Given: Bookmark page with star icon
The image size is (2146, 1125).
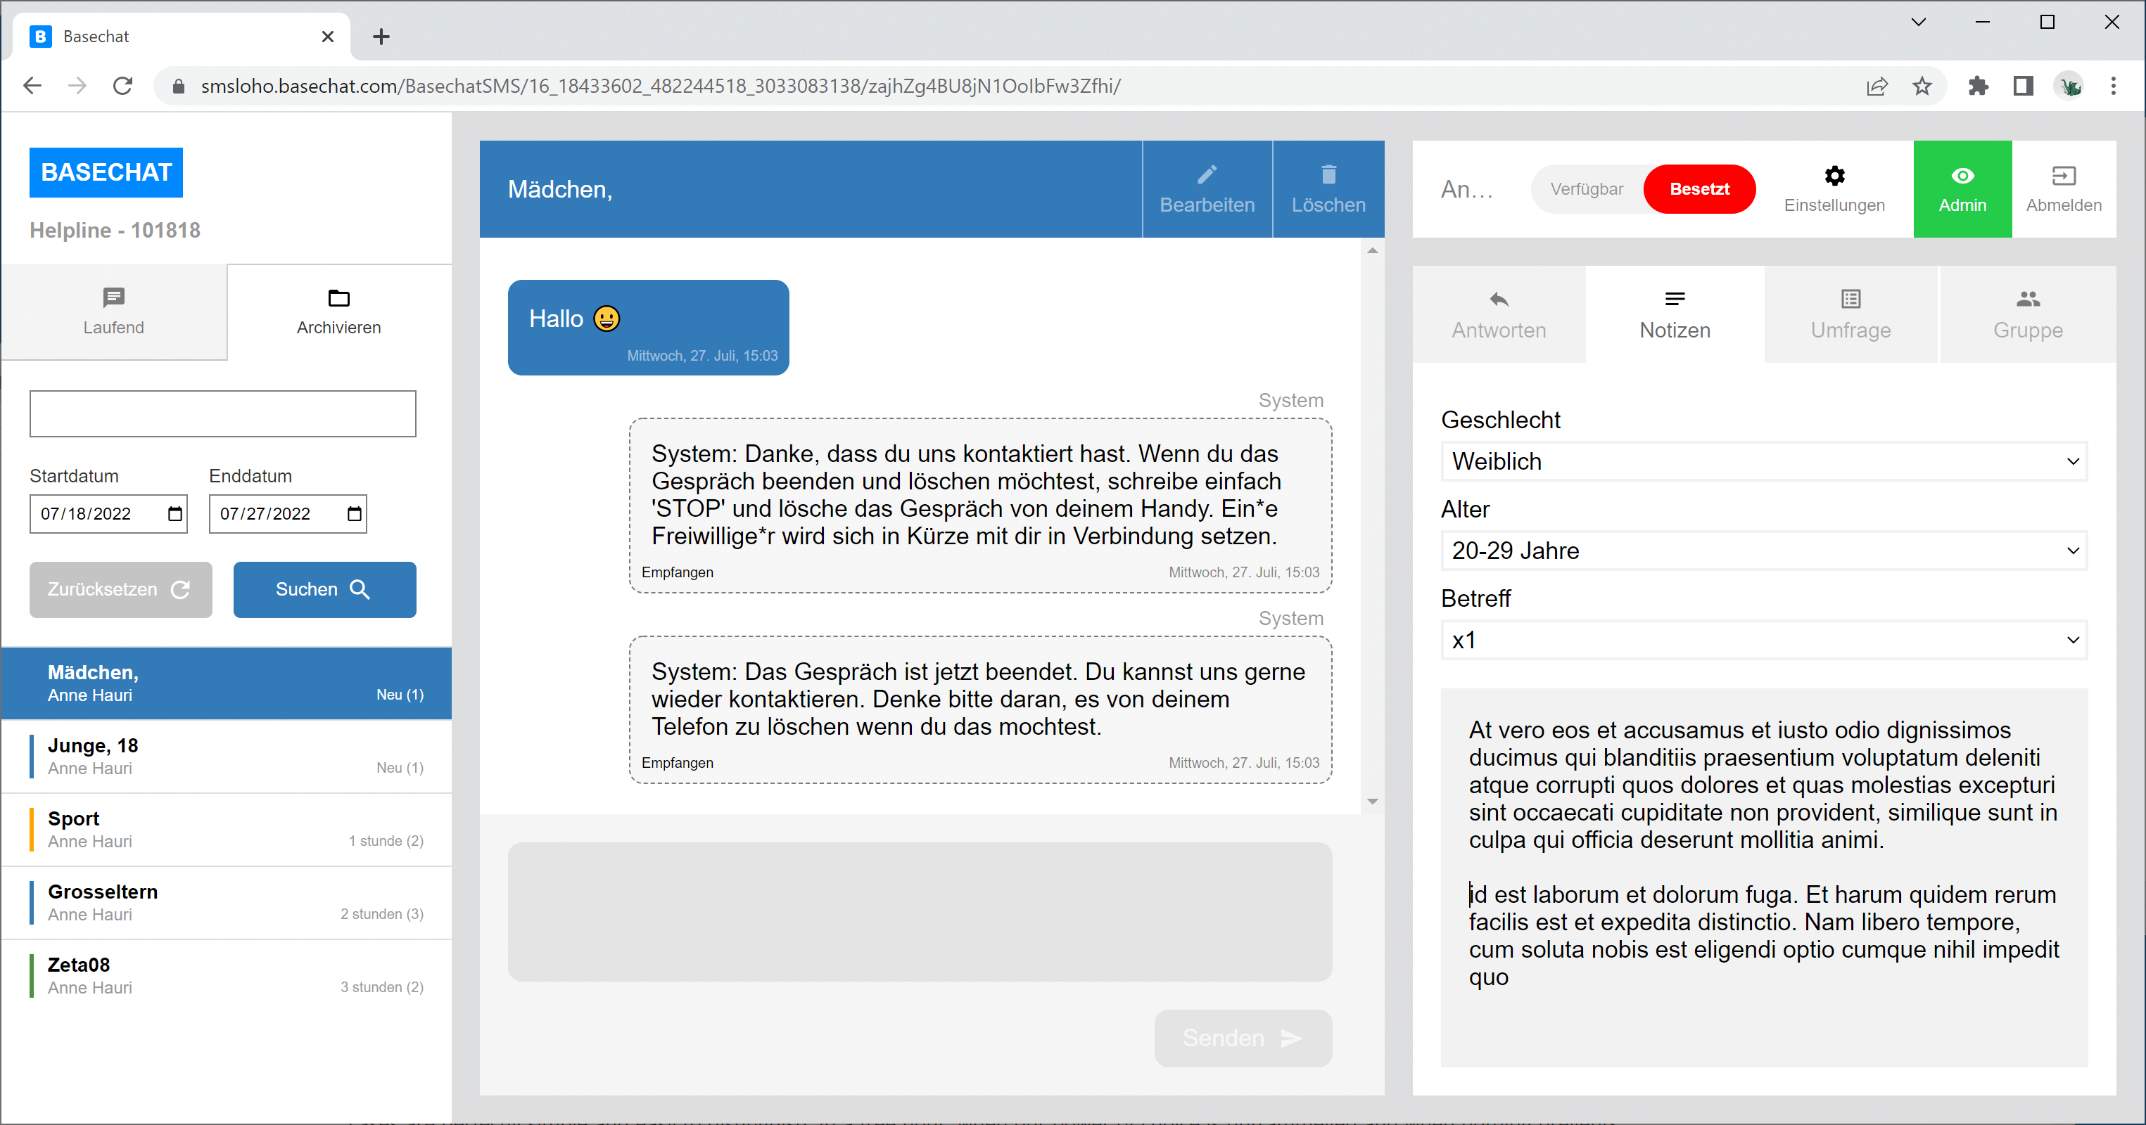Looking at the screenshot, I should pos(1921,86).
